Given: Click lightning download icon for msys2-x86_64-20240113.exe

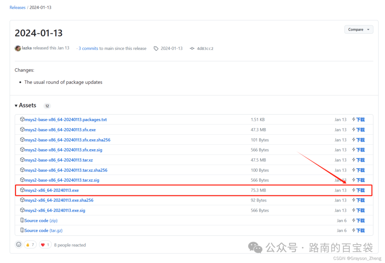Looking at the screenshot, I should pos(354,190).
